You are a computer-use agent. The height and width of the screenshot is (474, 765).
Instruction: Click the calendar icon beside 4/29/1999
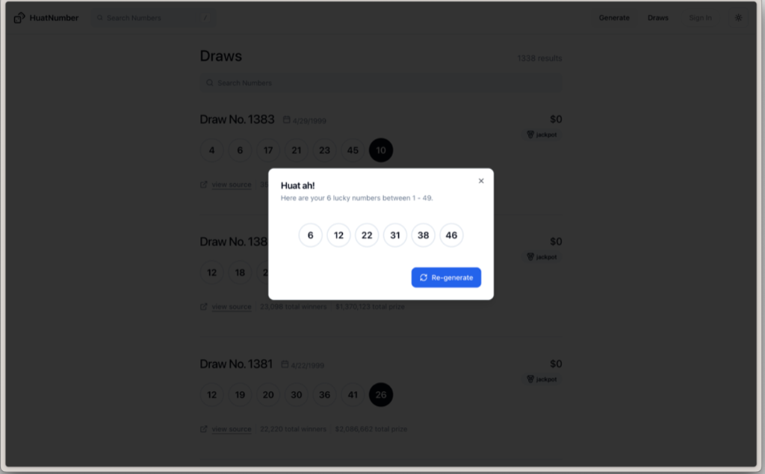point(286,120)
